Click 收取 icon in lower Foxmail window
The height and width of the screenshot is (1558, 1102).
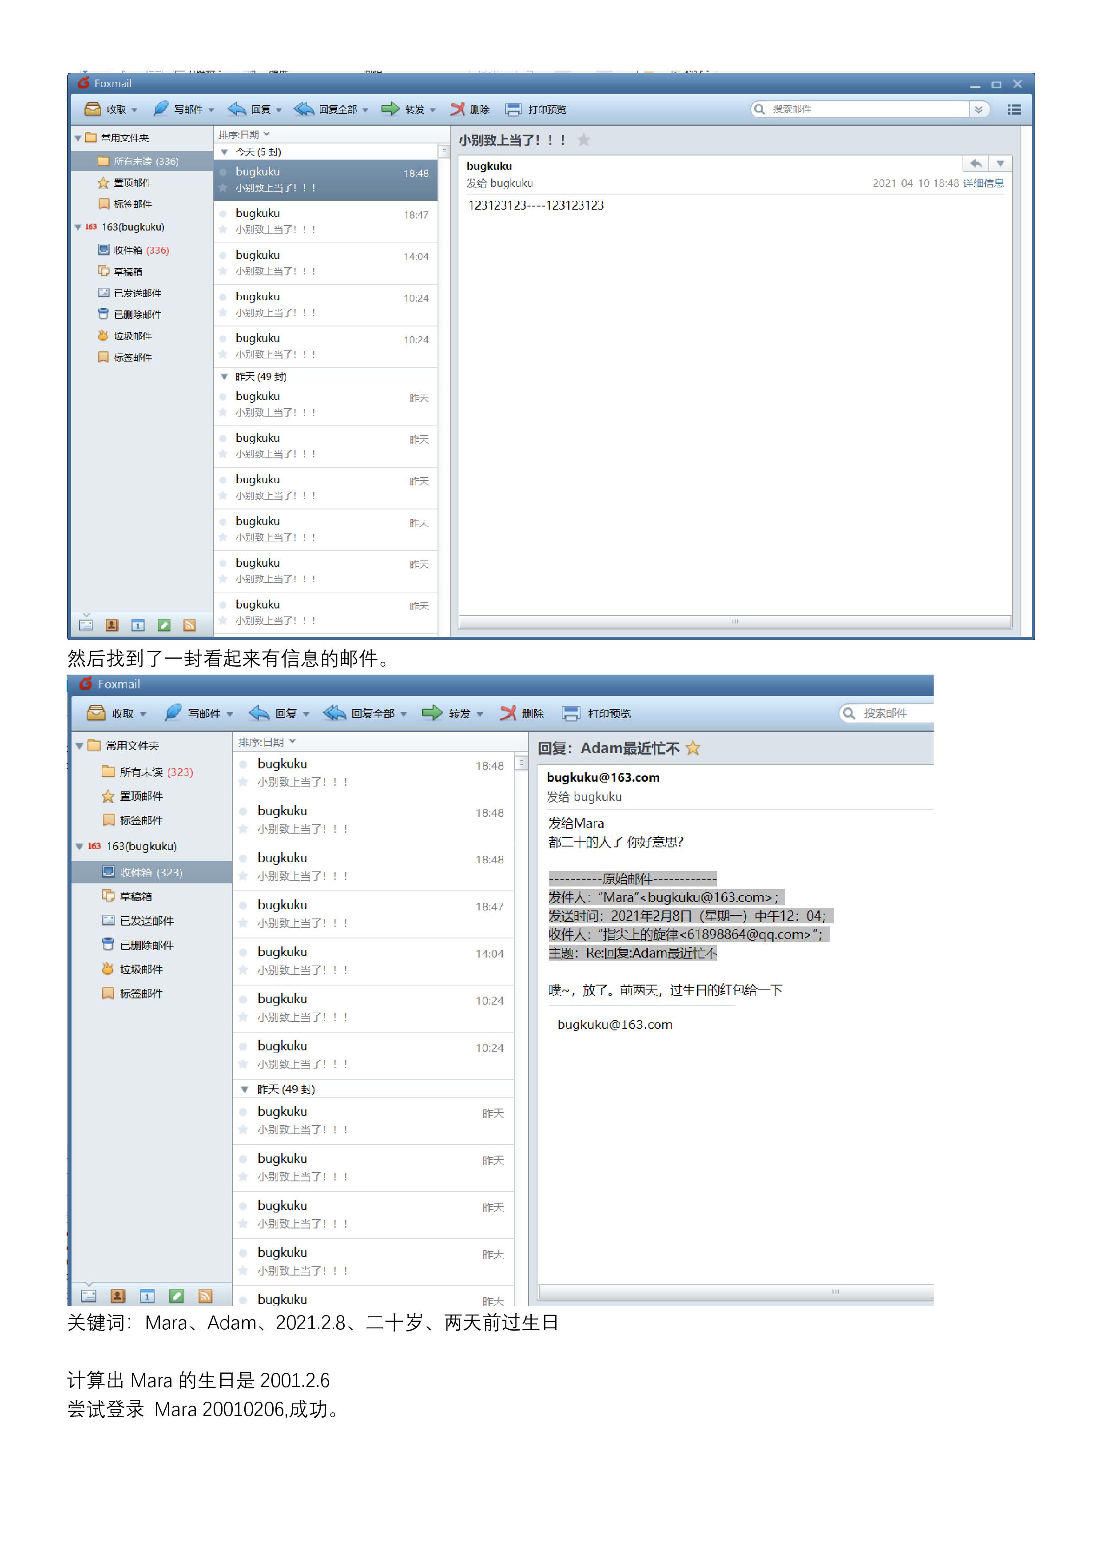pos(96,712)
